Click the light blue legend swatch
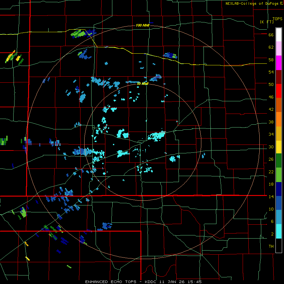Viewport: 284px width, 284px height. click(x=279, y=217)
